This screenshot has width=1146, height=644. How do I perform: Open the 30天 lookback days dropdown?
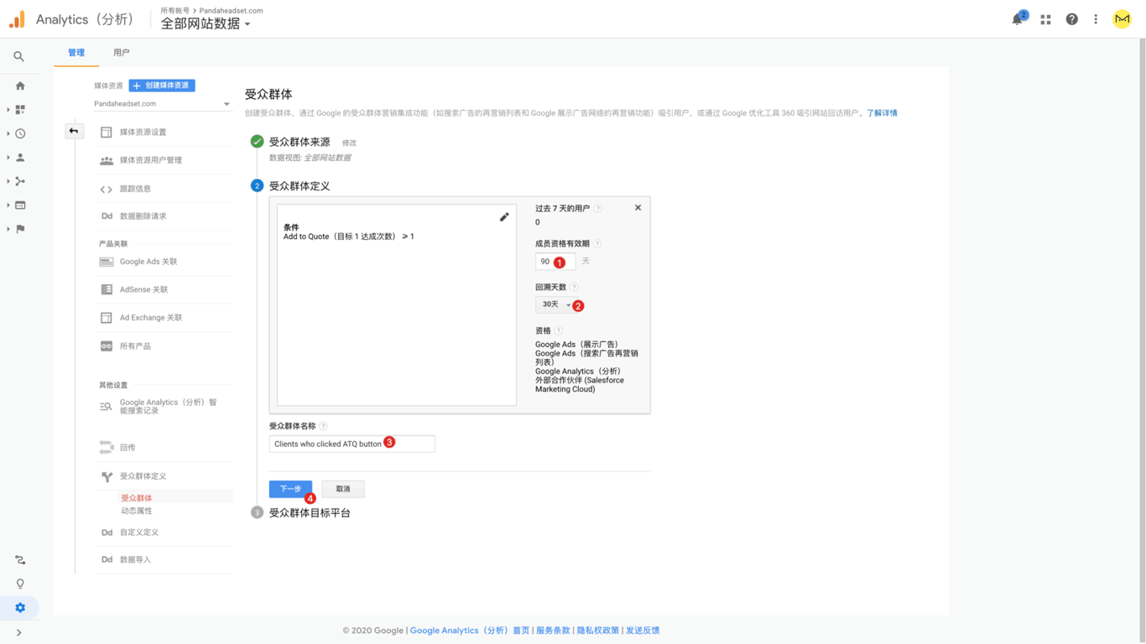point(555,305)
